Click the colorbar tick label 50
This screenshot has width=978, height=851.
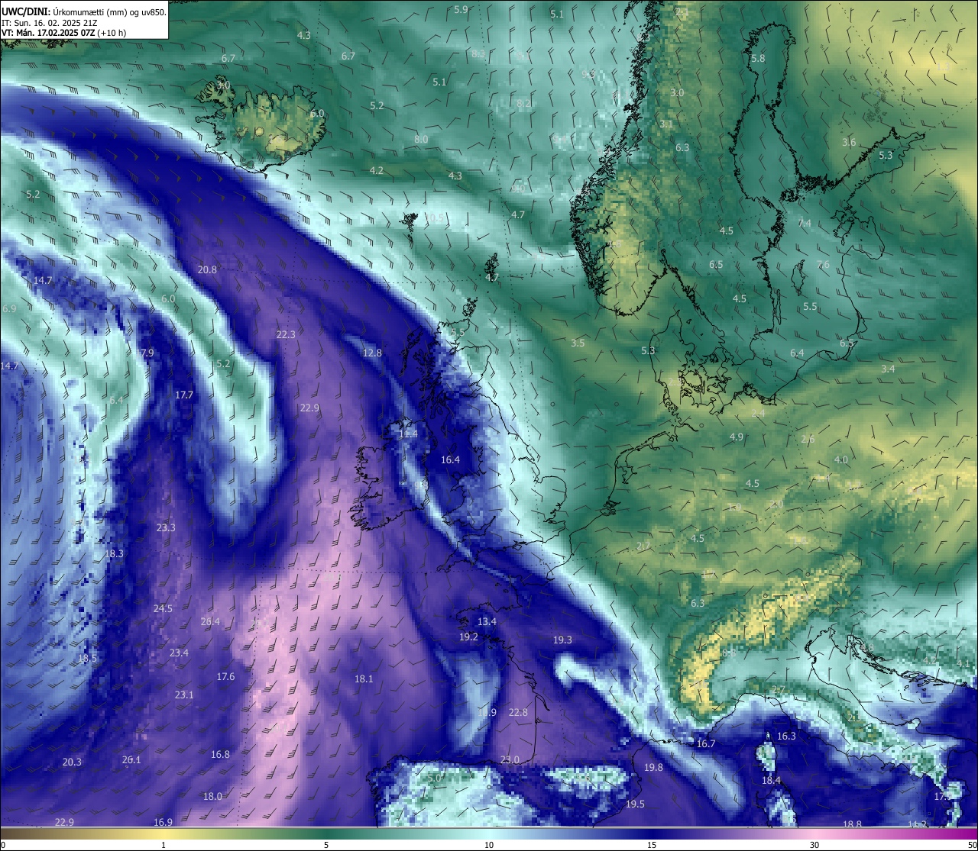pos(972,845)
